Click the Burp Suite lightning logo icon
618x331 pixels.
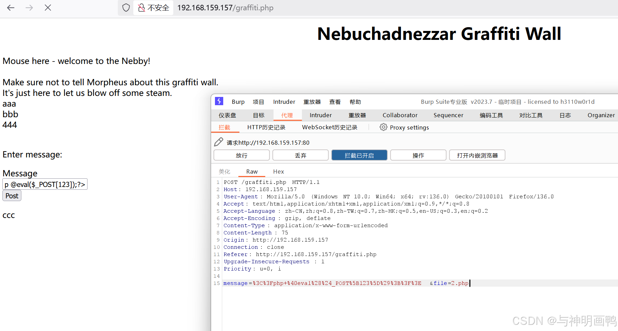(219, 101)
